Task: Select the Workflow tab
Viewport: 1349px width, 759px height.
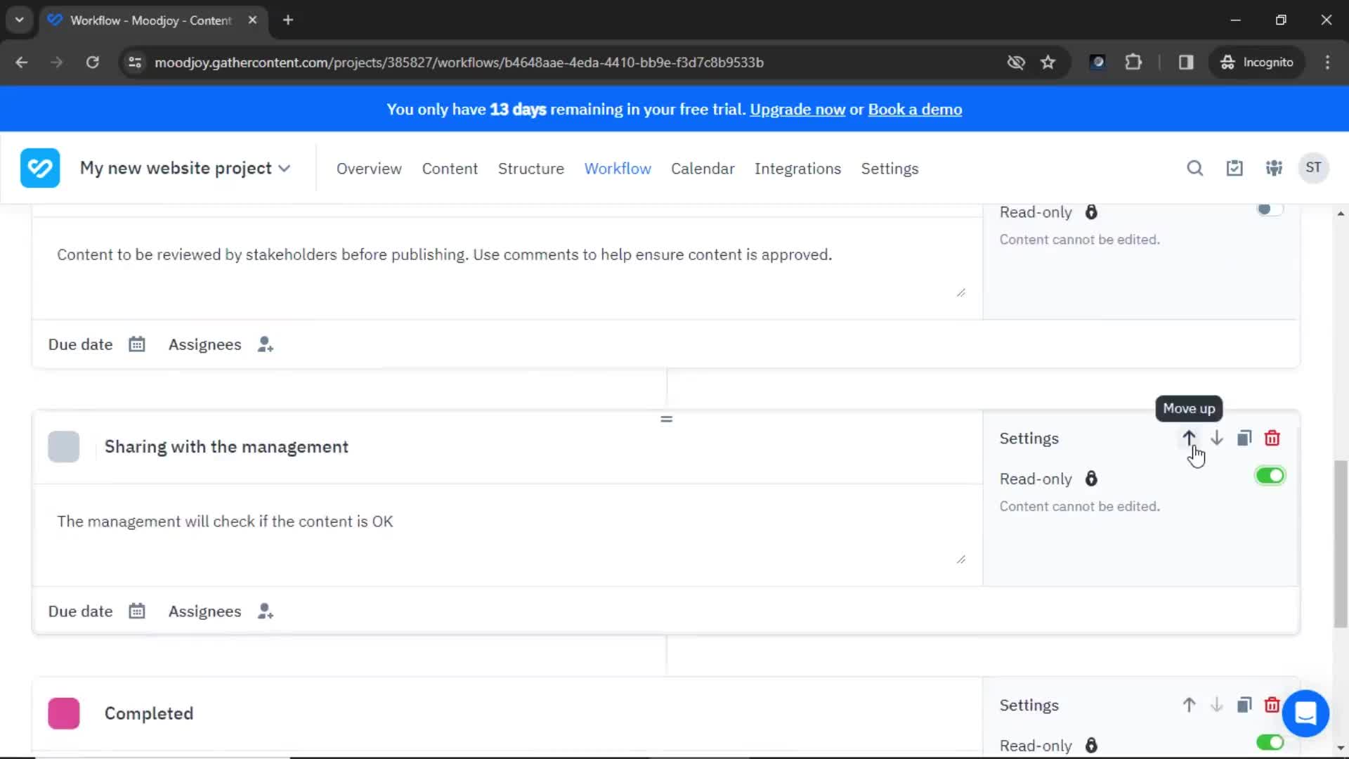Action: click(617, 169)
